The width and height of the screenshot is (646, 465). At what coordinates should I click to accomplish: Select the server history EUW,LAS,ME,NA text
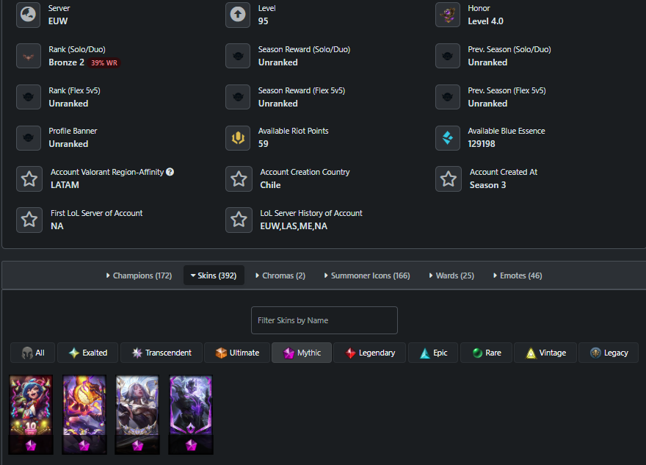point(294,226)
